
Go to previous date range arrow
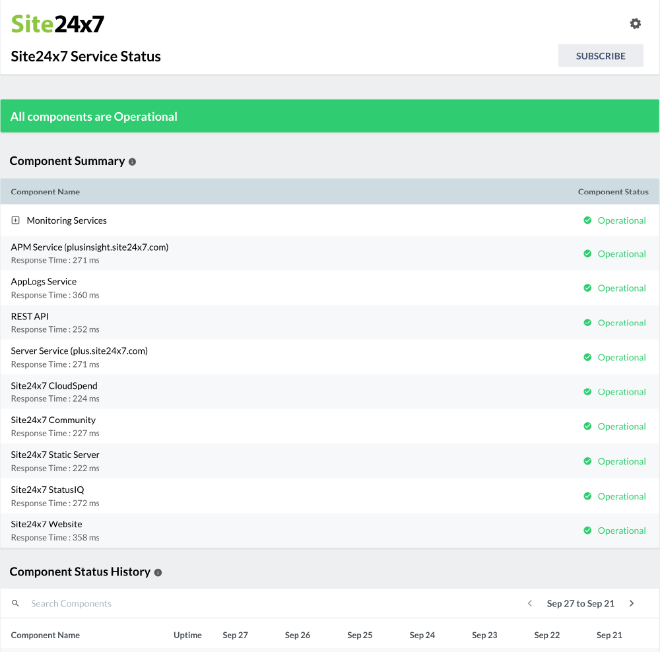pos(529,603)
